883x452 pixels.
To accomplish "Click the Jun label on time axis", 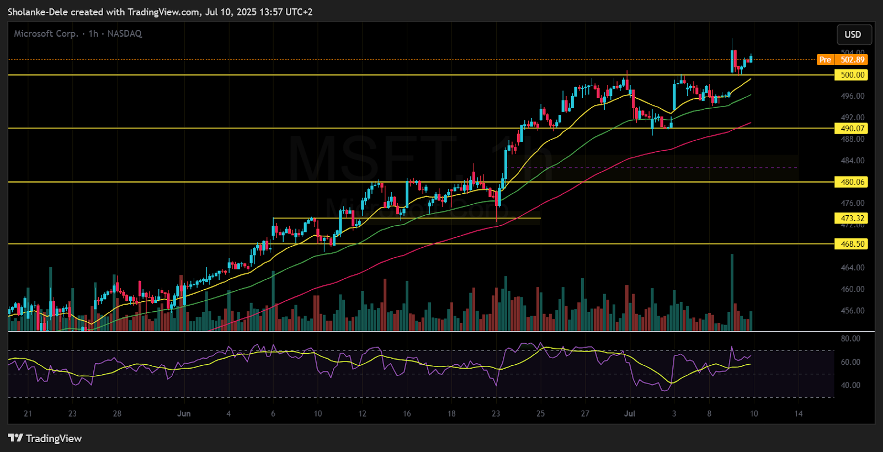I will pos(184,413).
